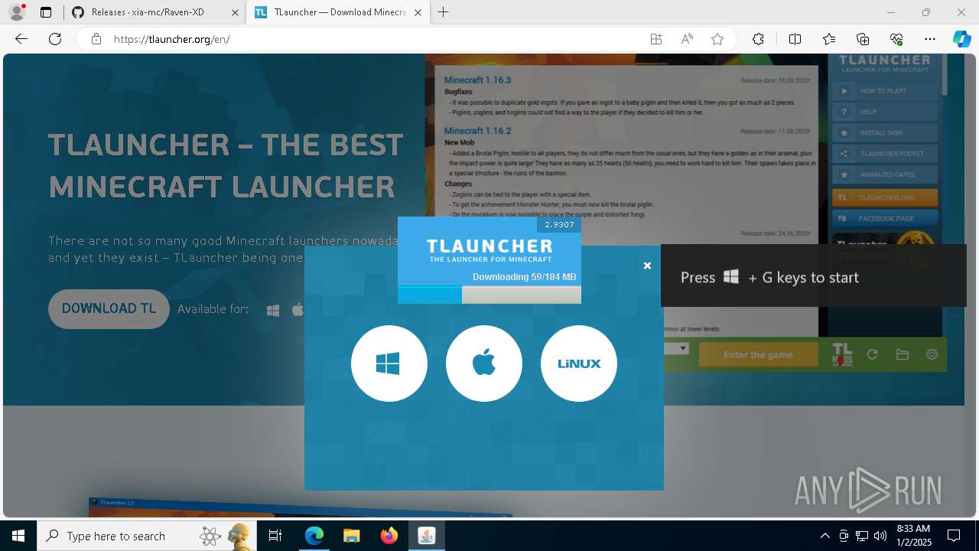Open the tab actions menu

click(x=46, y=12)
